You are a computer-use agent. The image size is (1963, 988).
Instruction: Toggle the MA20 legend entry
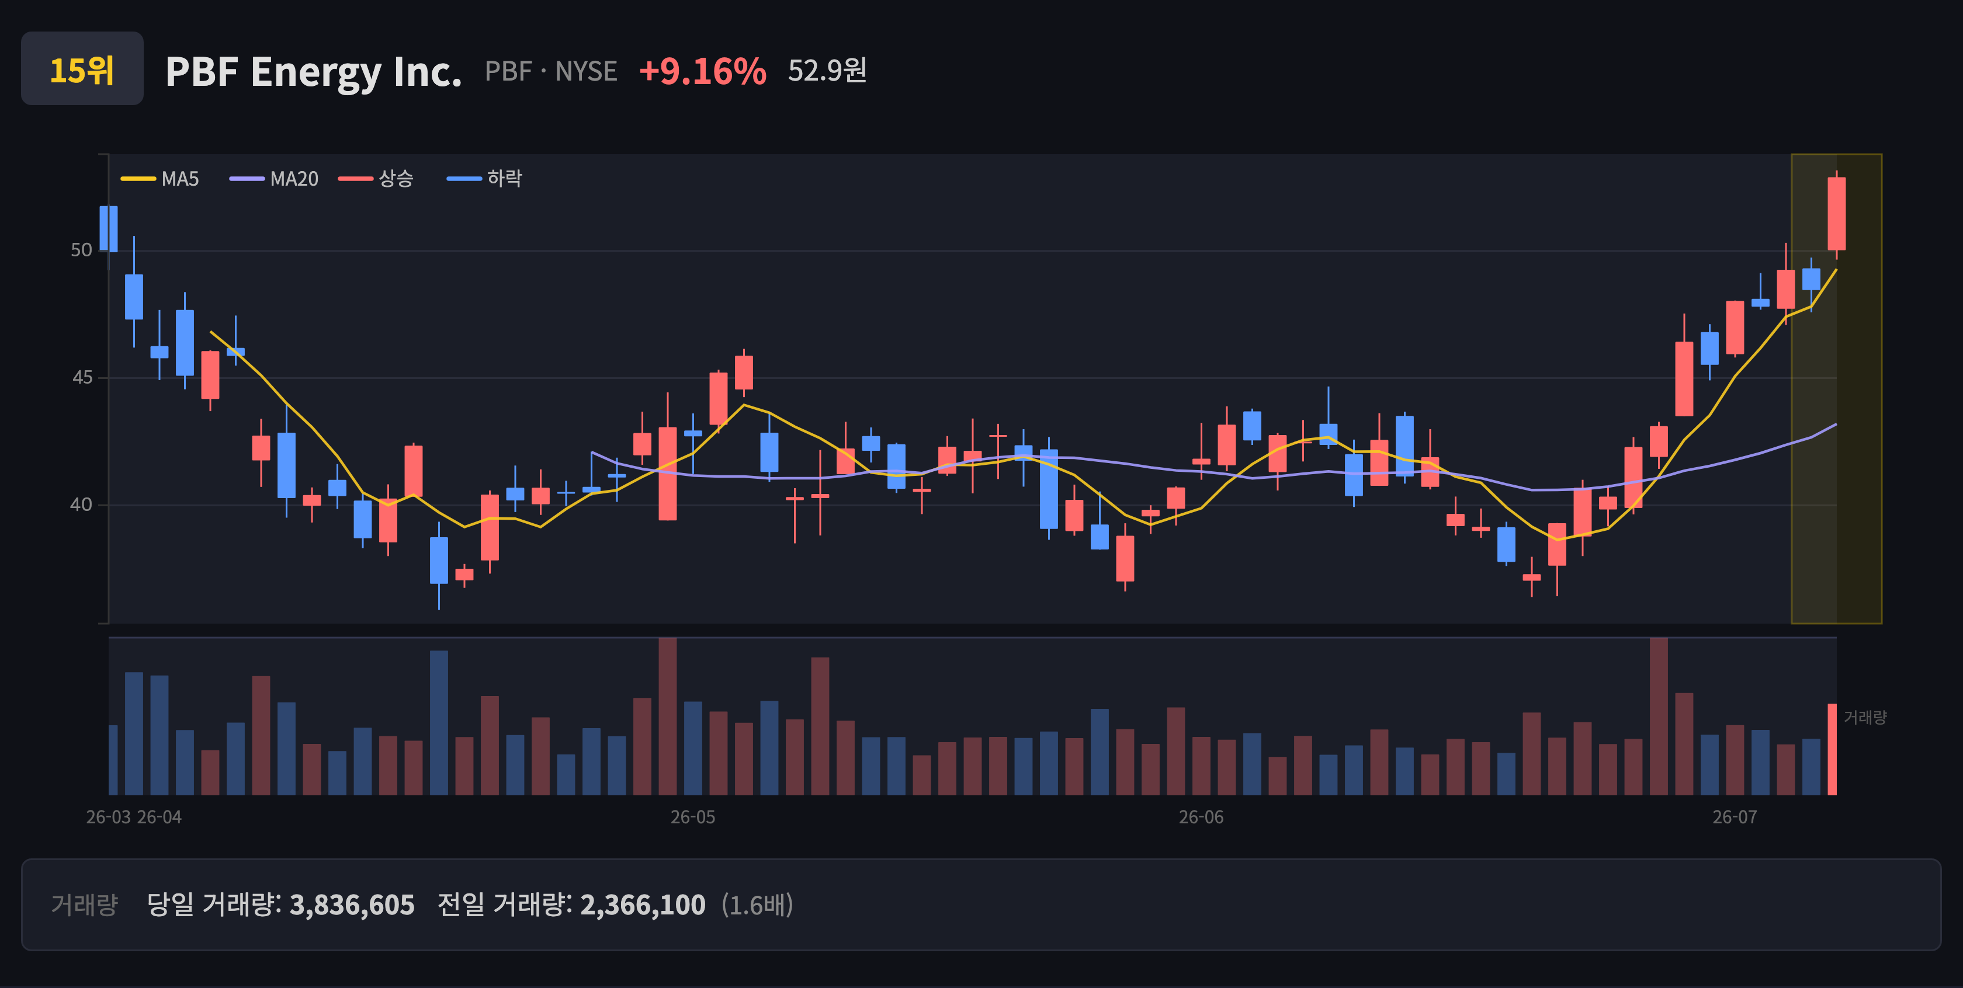click(275, 179)
